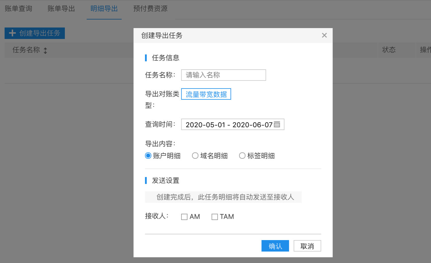Screen dimensions: 431x263
Task: Switch to the 账单导出 tab
Action: (61, 9)
